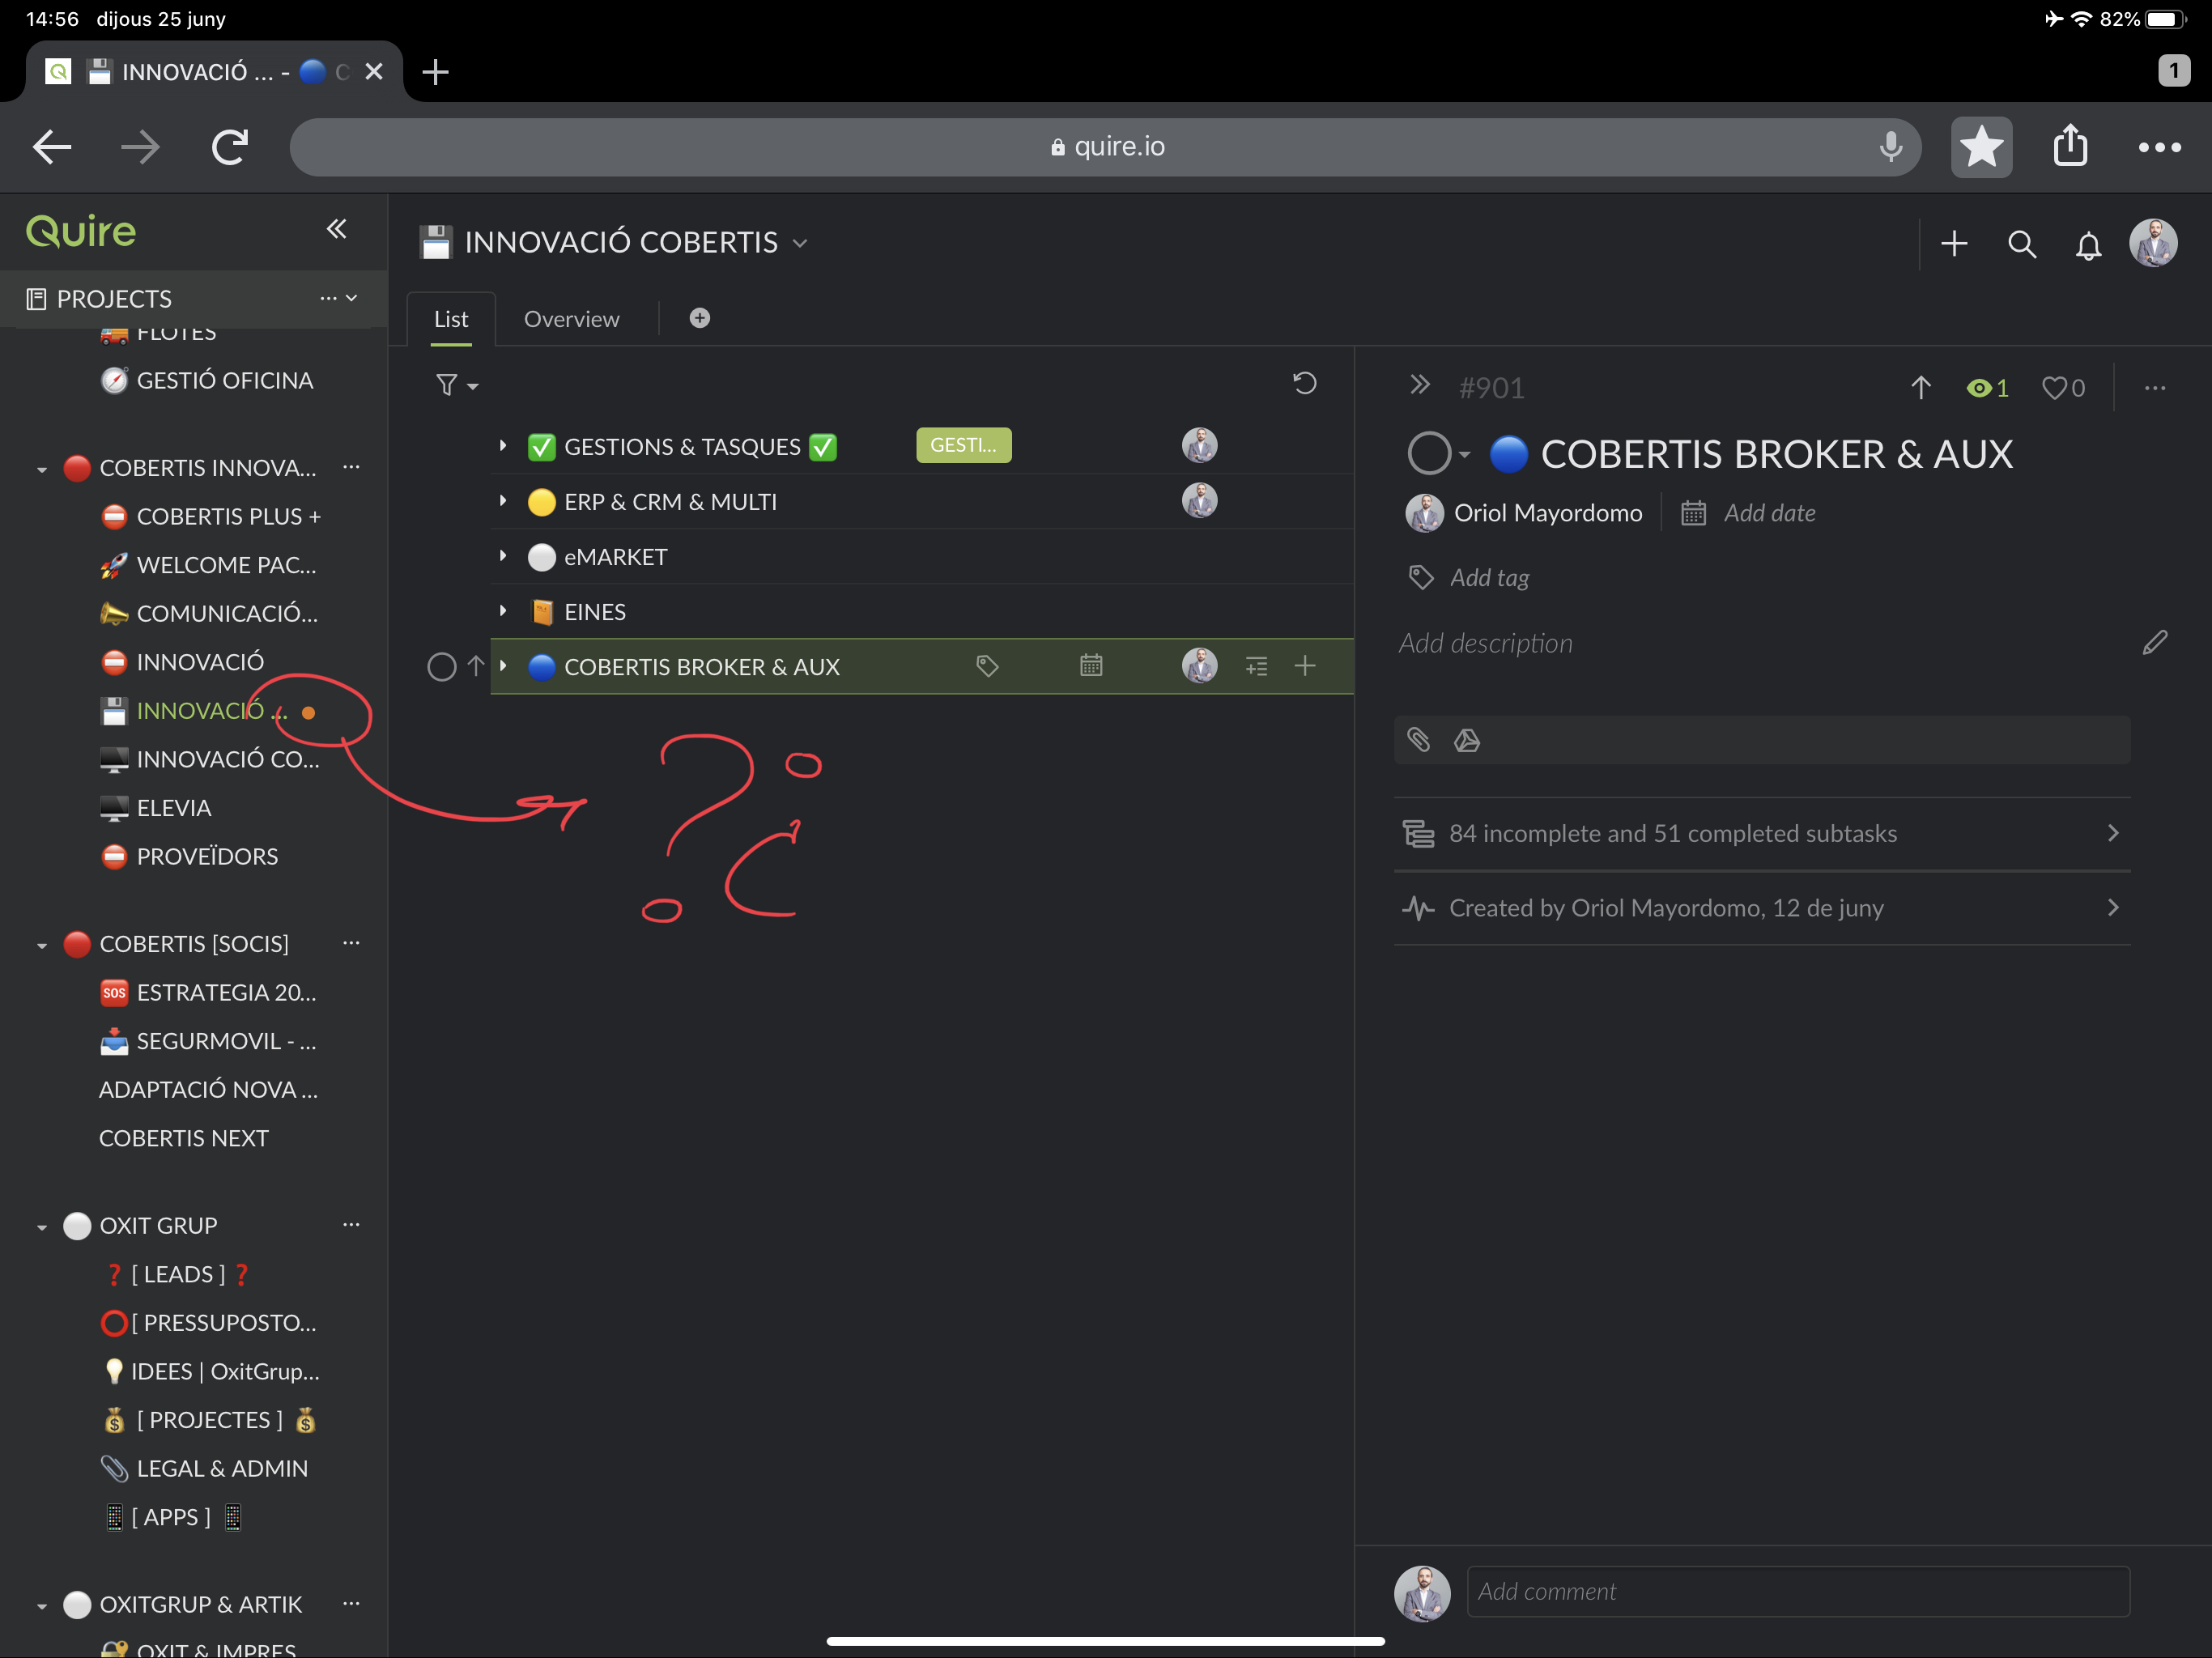Open user profile avatar in header
The width and height of the screenshot is (2212, 1658).
click(2153, 244)
